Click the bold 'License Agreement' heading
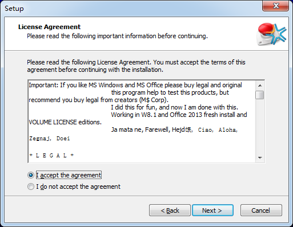Image resolution: width=293 pixels, height=227 pixels. click(x=49, y=27)
